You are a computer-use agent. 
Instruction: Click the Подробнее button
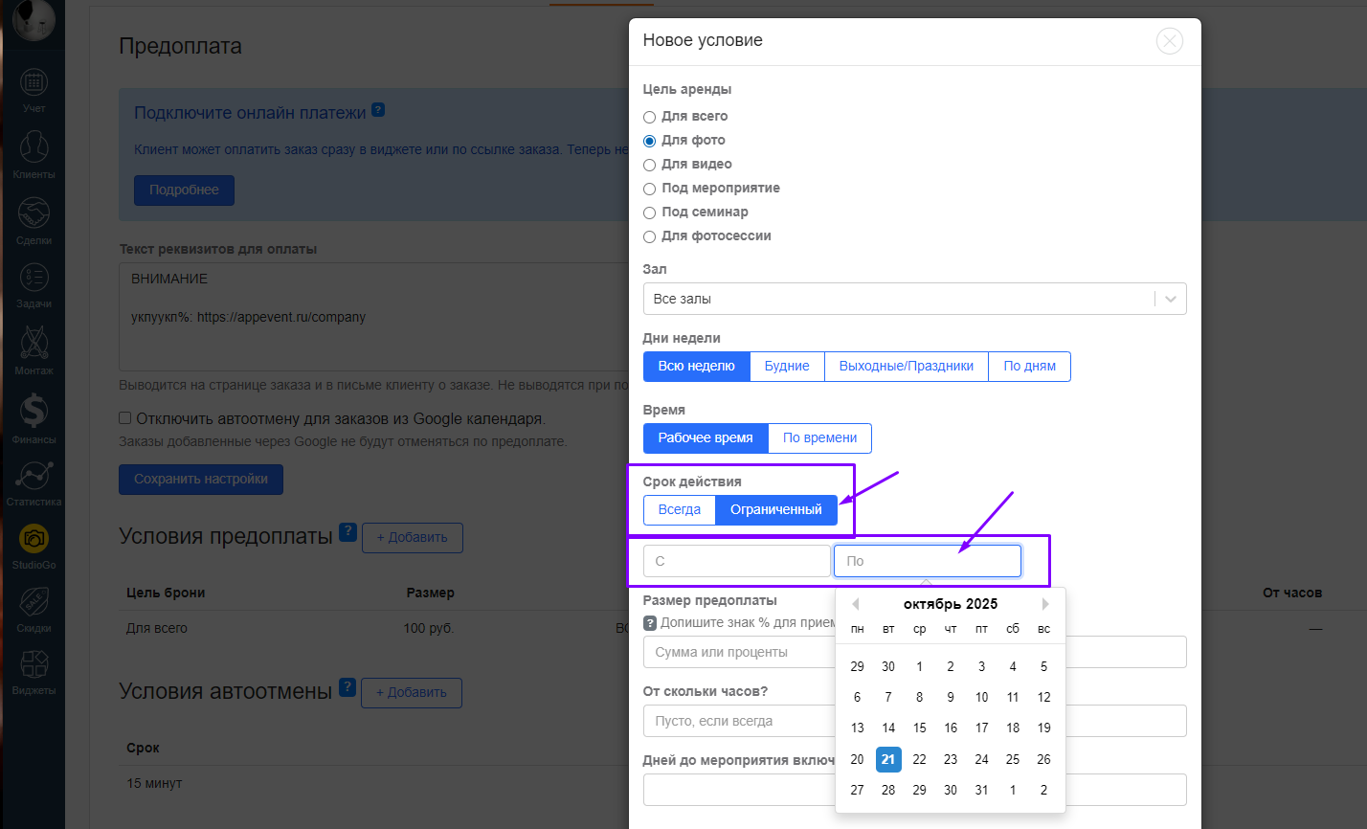click(x=184, y=190)
